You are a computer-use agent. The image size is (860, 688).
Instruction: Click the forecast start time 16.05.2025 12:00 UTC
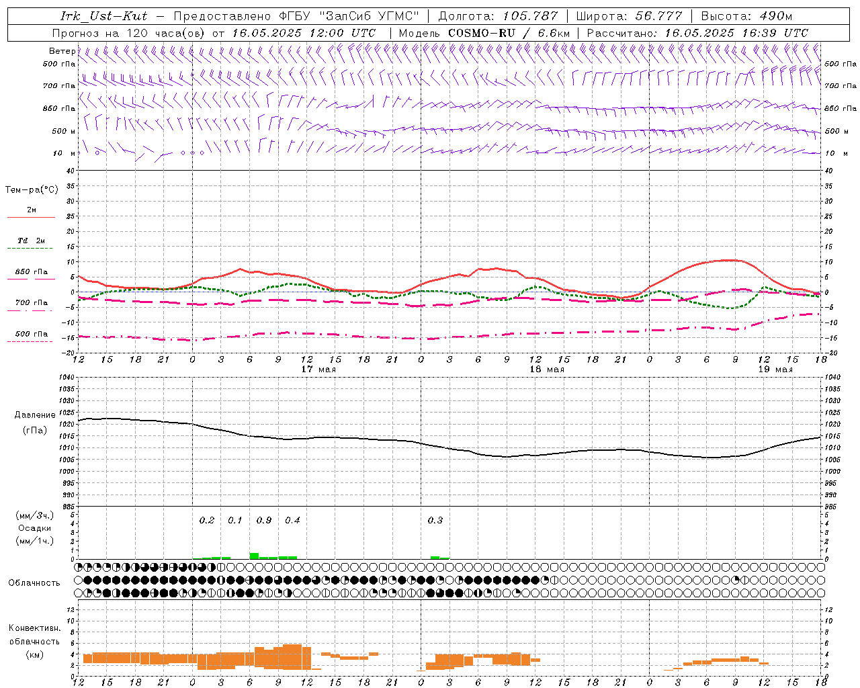304,33
